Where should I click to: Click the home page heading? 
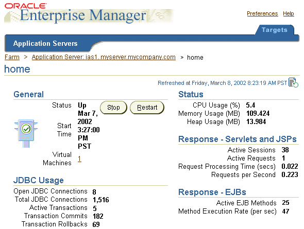click(x=17, y=69)
